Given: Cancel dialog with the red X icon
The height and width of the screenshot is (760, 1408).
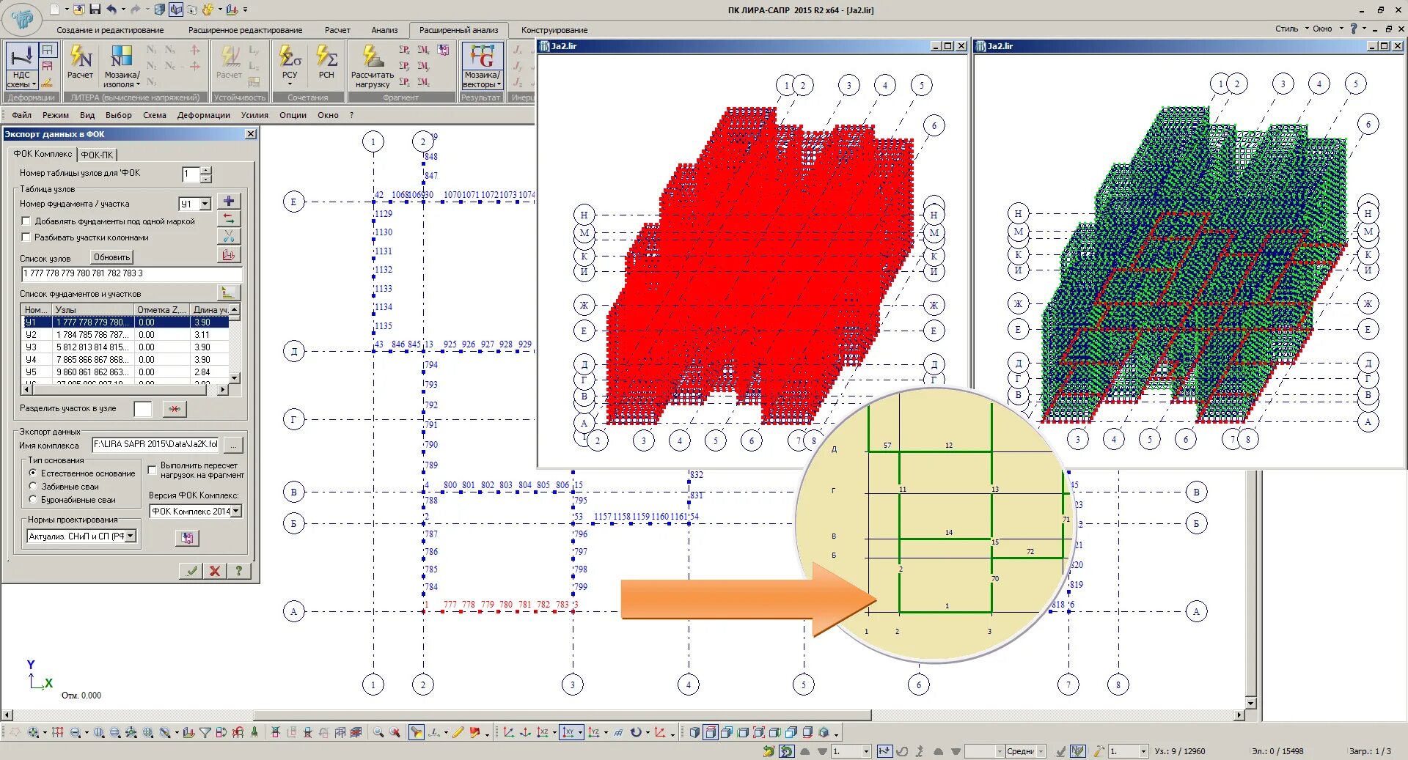Looking at the screenshot, I should pyautogui.click(x=215, y=571).
